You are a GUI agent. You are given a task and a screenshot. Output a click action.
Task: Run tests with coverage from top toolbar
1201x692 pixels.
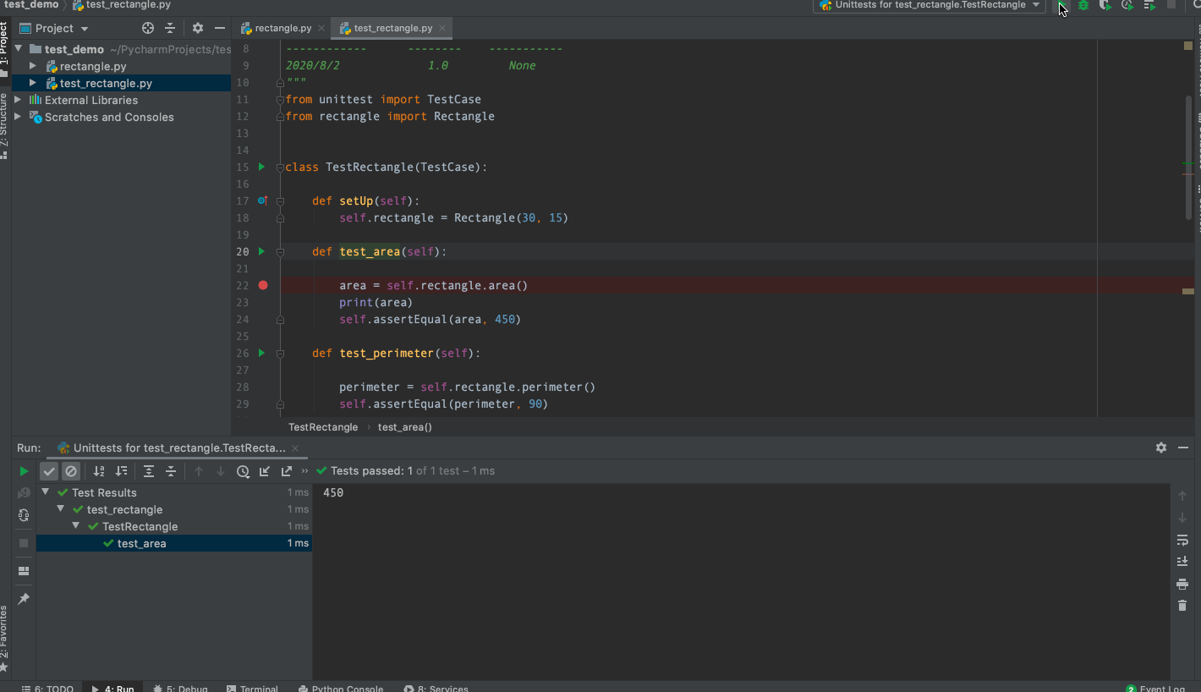[x=1105, y=5]
